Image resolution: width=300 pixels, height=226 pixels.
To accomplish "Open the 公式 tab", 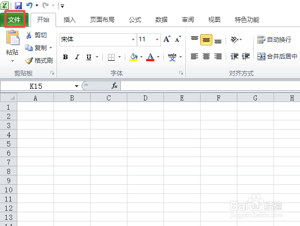I will tap(135, 20).
